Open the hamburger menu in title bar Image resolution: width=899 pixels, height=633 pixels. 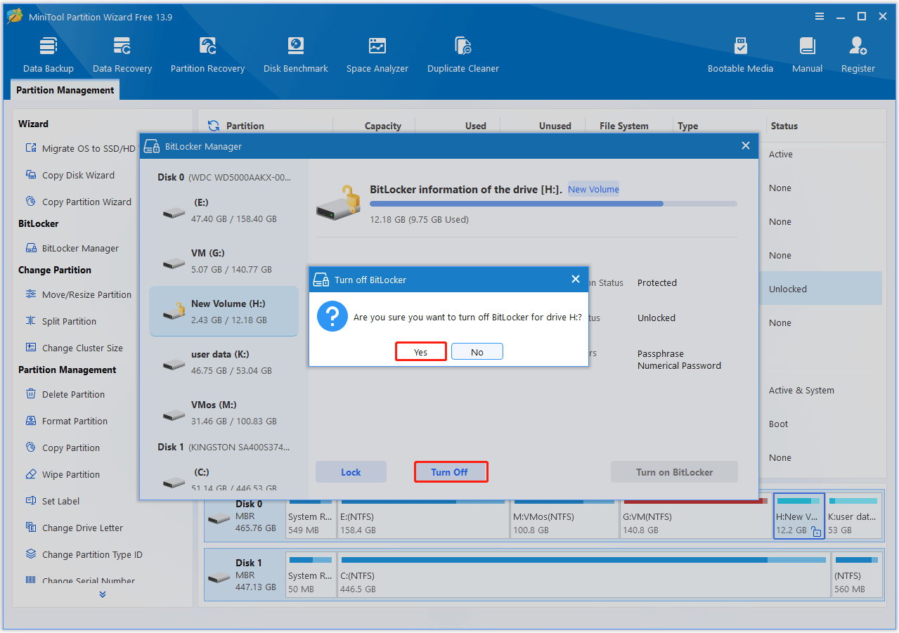click(x=820, y=16)
